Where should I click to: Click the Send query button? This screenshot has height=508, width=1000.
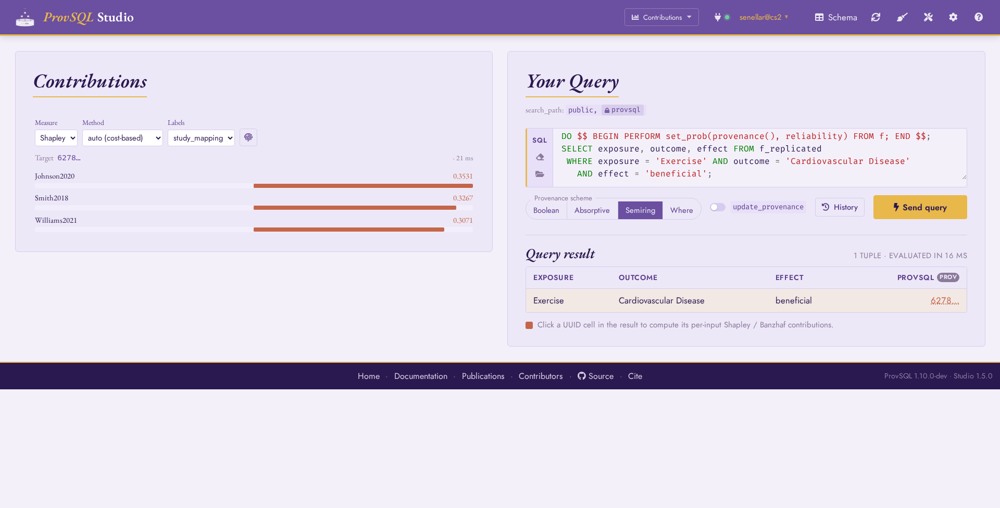tap(920, 207)
